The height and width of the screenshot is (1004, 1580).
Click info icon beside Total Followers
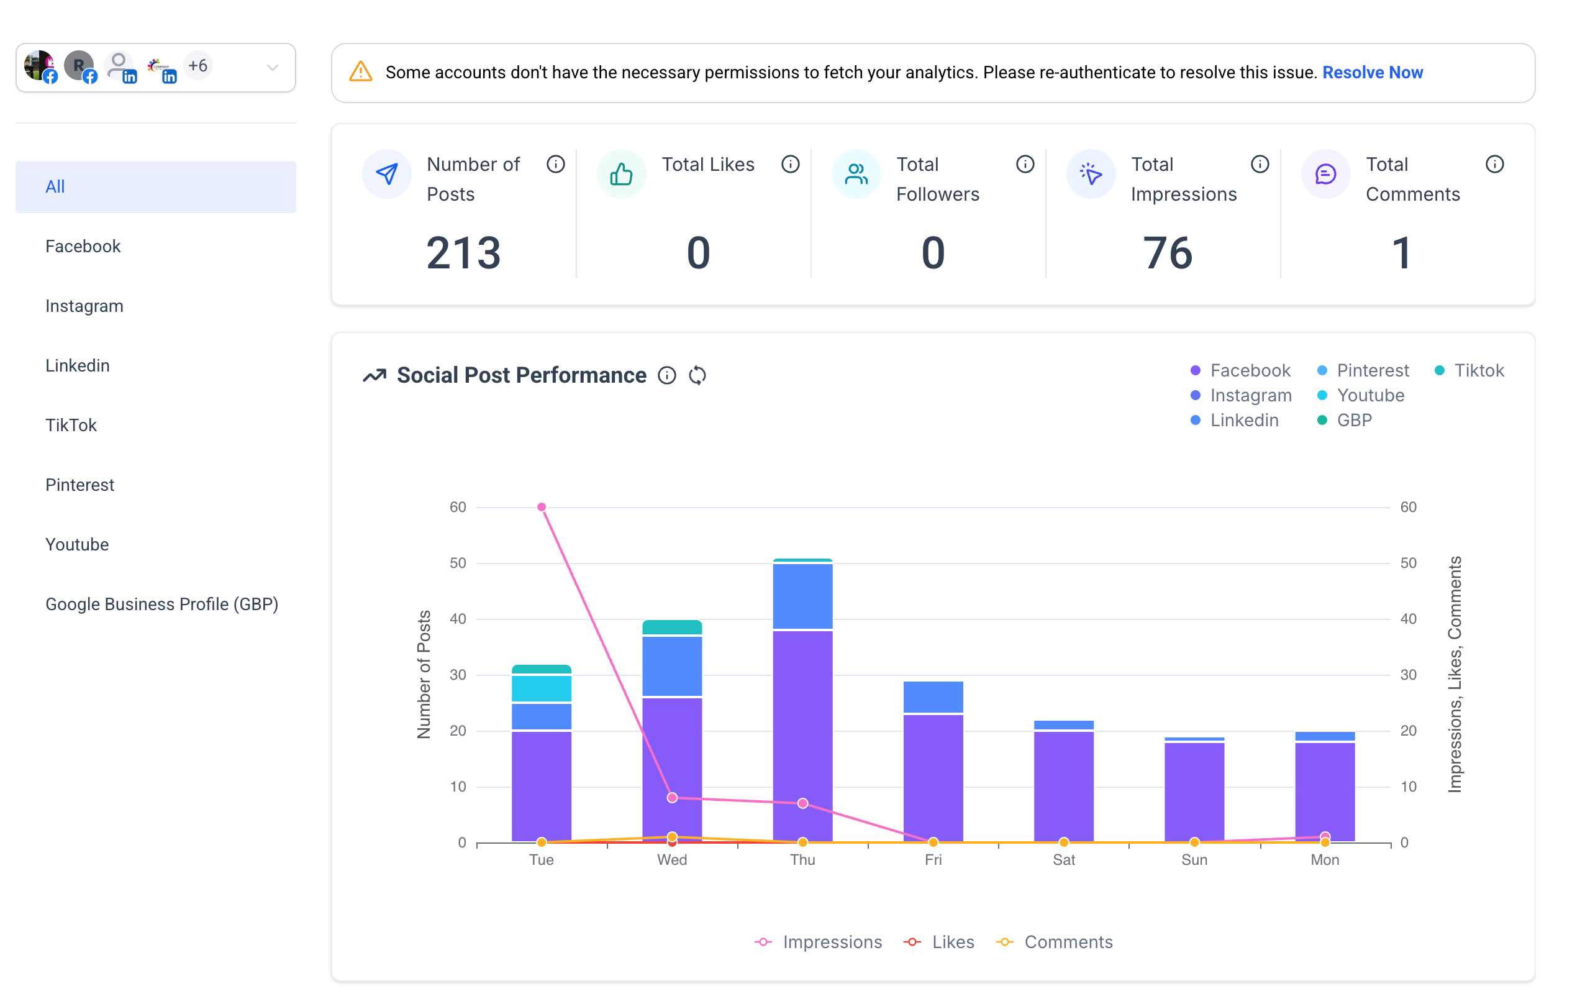[1025, 164]
